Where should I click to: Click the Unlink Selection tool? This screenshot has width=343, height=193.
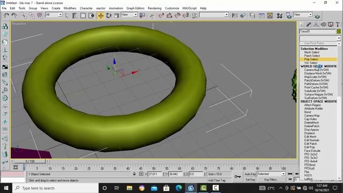click(x=32, y=16)
